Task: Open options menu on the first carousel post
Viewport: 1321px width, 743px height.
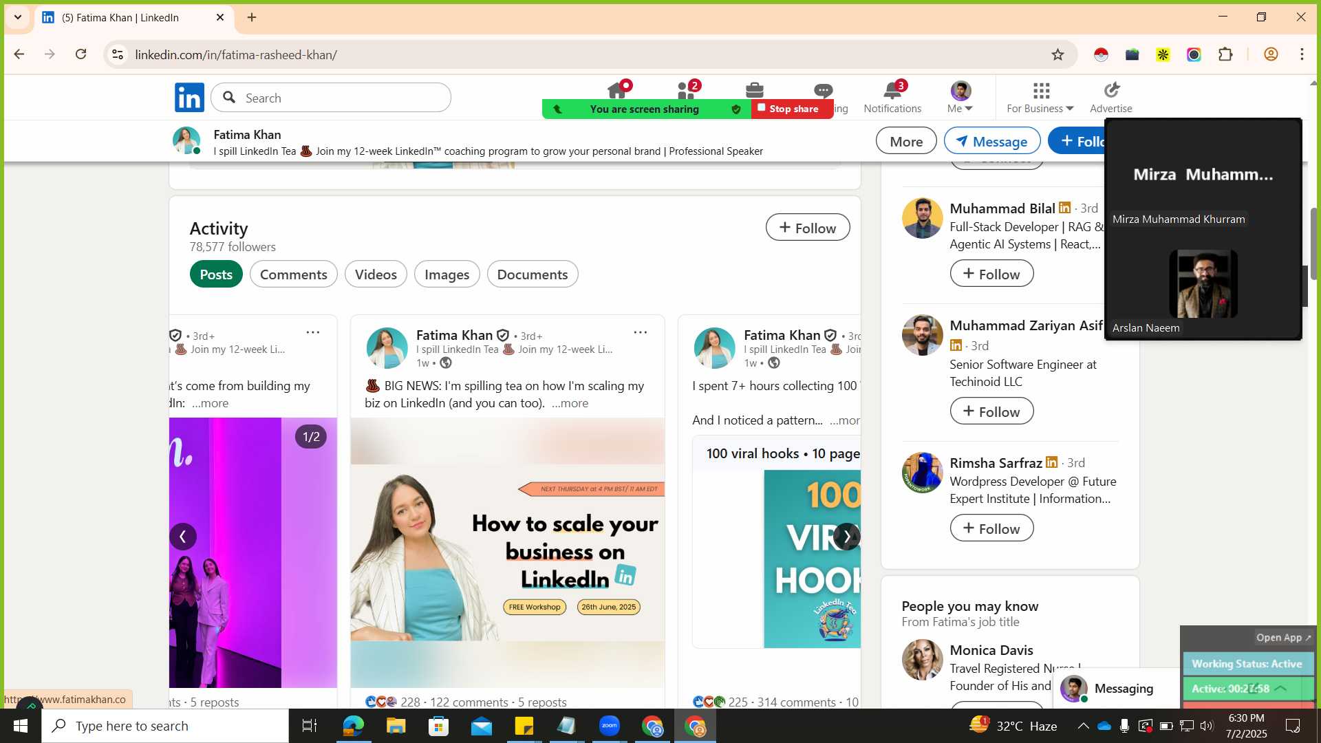Action: [x=312, y=332]
